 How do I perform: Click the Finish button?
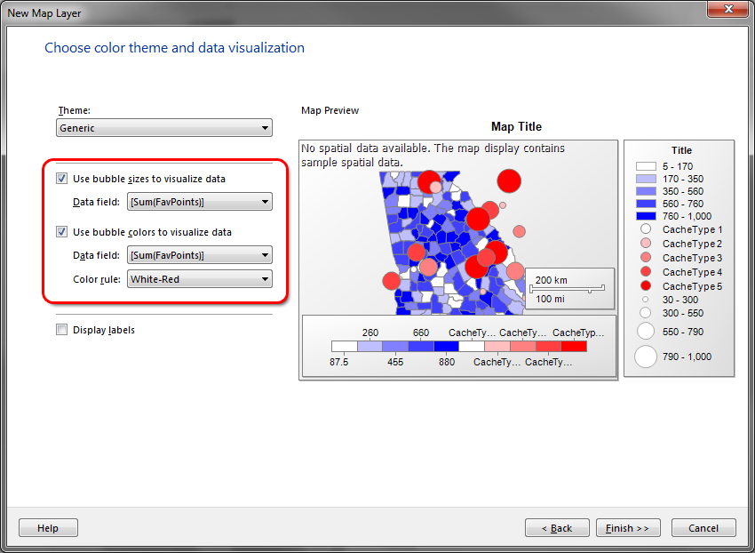(x=627, y=528)
